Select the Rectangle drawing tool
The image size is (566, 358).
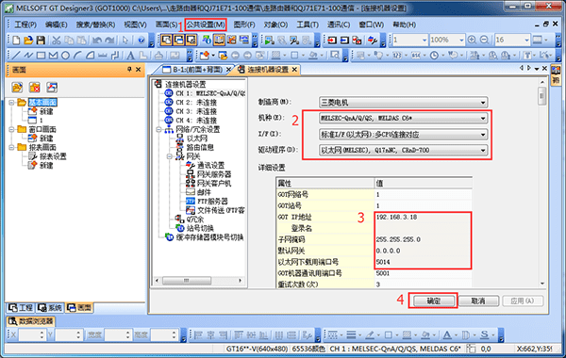41,56
